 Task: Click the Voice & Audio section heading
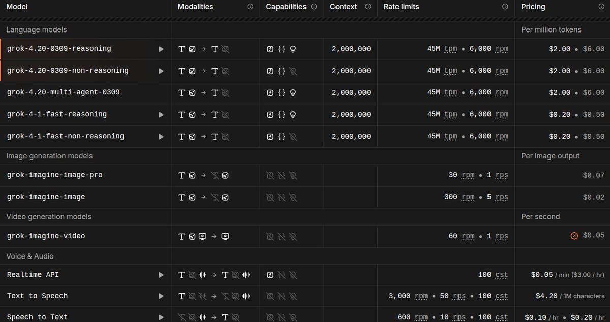tap(30, 256)
